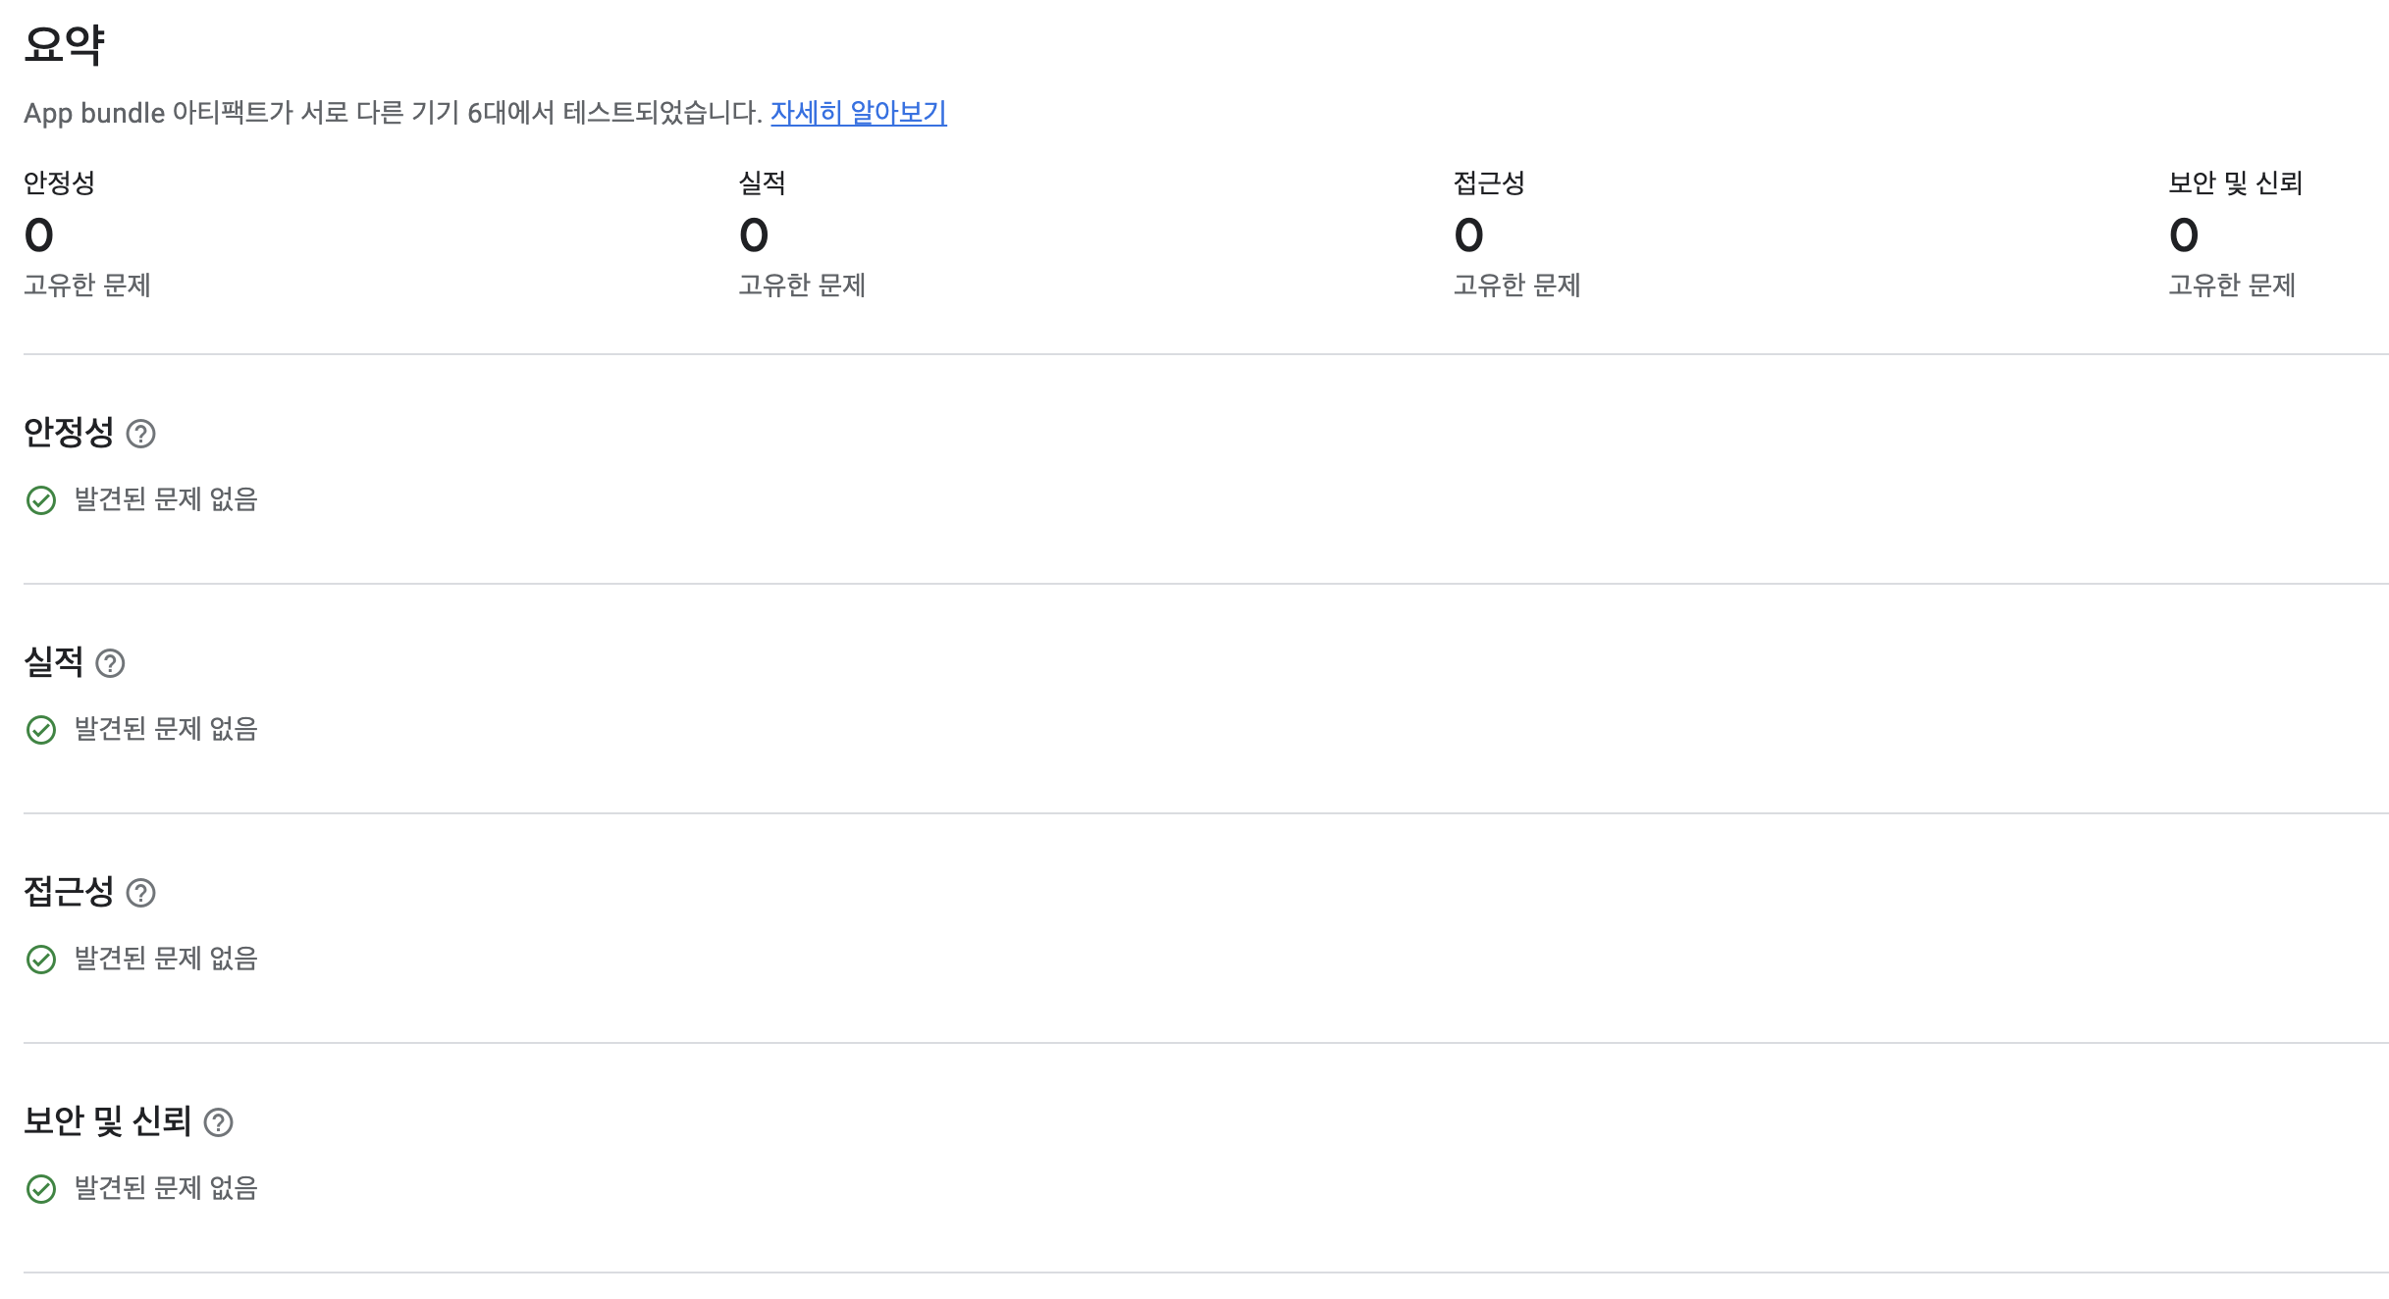Viewport: 2389px width, 1299px height.
Task: Click the help icon beside the 실적 heading
Action: coord(110,663)
